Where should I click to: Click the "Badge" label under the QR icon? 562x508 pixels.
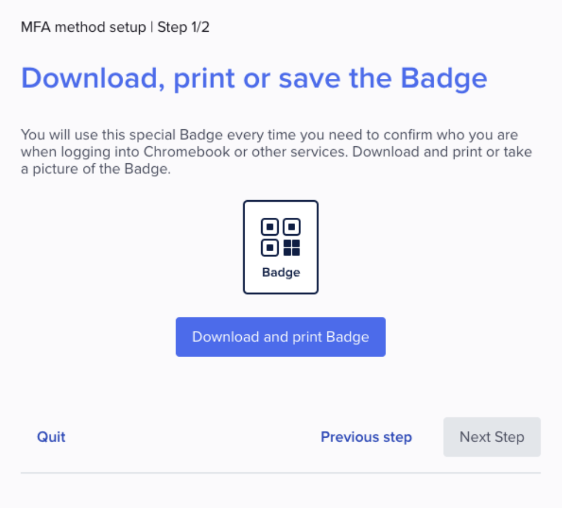point(280,272)
